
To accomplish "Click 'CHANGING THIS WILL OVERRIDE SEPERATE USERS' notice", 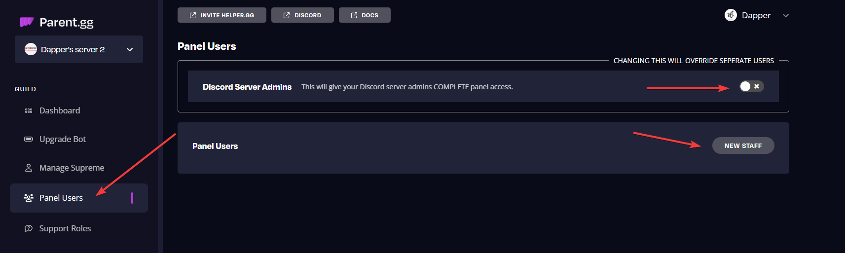I will 694,61.
